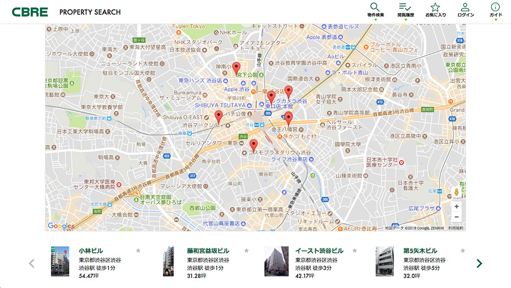Viewport: 511px width, 288px height.
Task: Click the SHIBUYA TSUTAYA map marker
Action: pyautogui.click(x=249, y=106)
